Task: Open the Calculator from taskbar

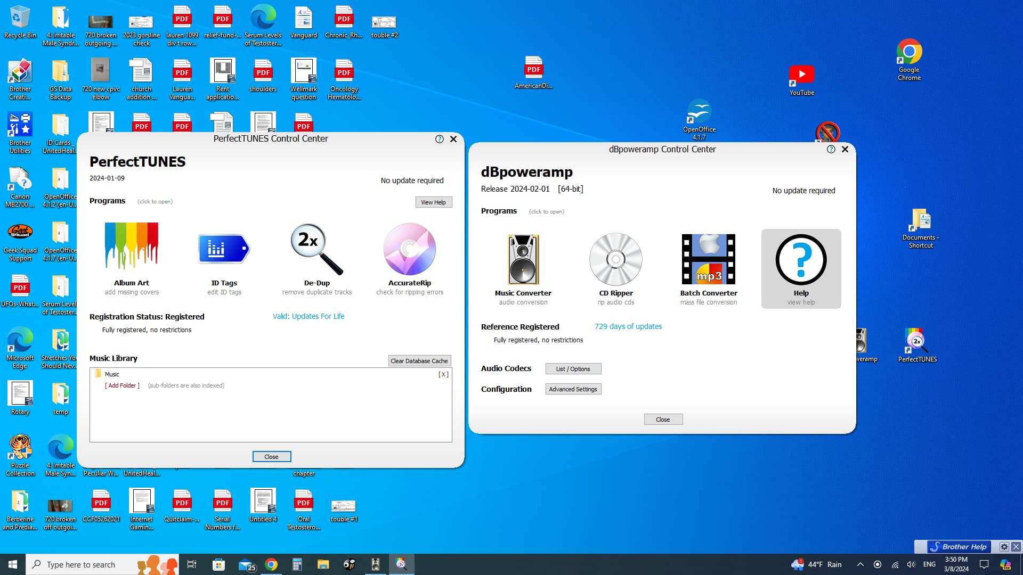Action: (297, 564)
